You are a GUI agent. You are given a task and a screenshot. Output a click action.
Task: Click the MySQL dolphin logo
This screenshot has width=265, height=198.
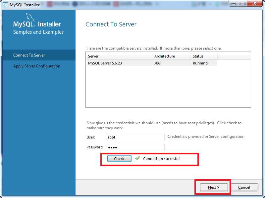[x=30, y=18]
